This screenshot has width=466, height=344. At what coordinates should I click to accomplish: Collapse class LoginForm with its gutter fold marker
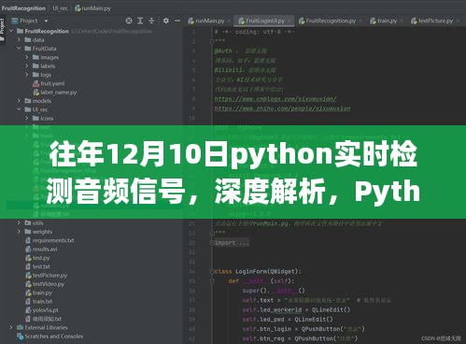point(212,271)
